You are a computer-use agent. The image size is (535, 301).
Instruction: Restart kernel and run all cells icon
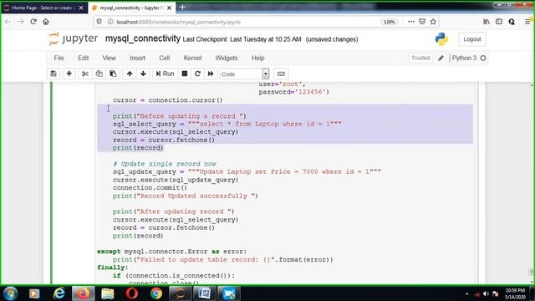(211, 74)
